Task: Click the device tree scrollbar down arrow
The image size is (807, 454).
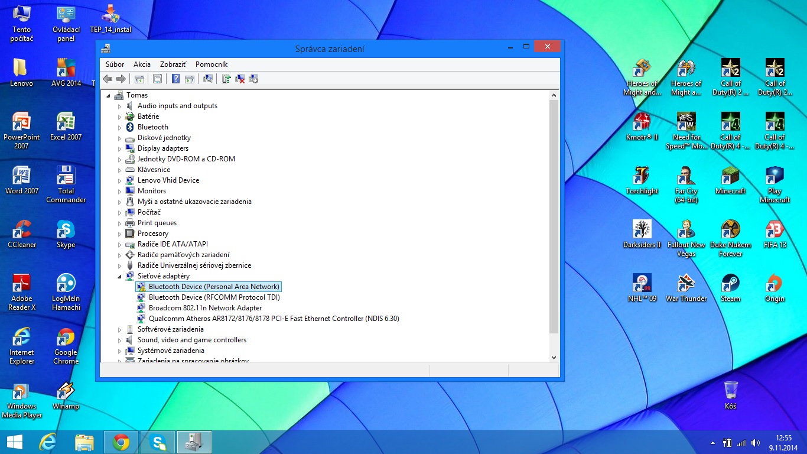Action: tap(554, 357)
